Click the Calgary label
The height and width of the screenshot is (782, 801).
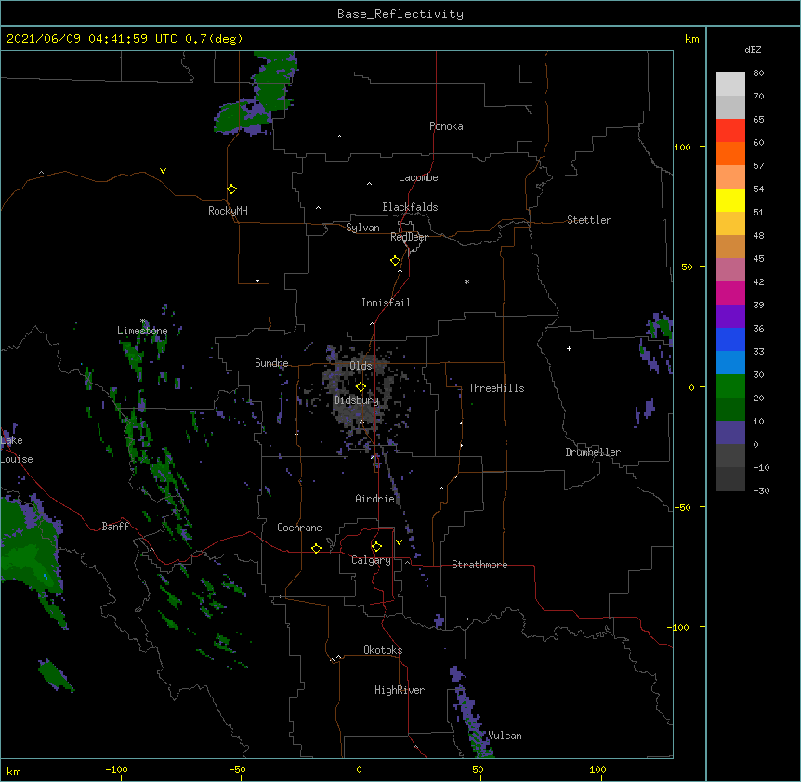click(x=371, y=560)
